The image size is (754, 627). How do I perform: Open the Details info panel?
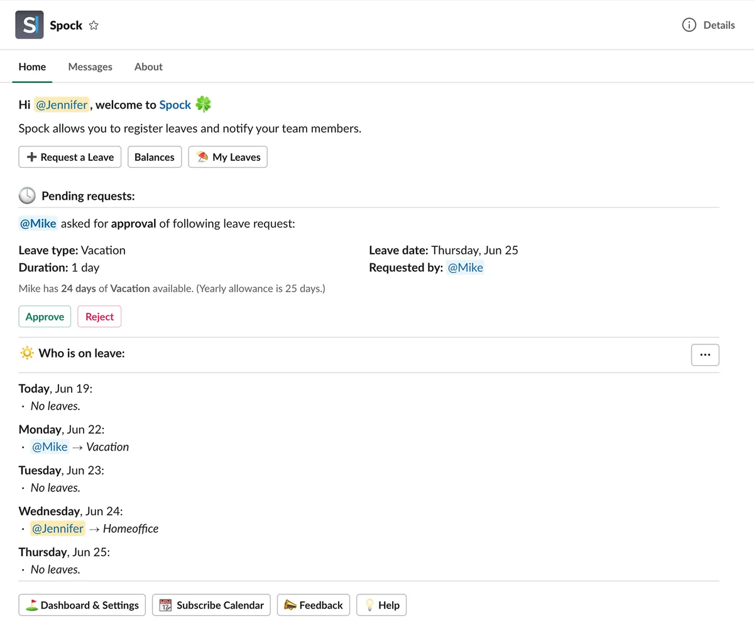[x=708, y=25]
